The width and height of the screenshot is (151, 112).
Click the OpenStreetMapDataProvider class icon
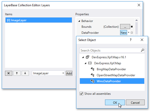point(92,75)
